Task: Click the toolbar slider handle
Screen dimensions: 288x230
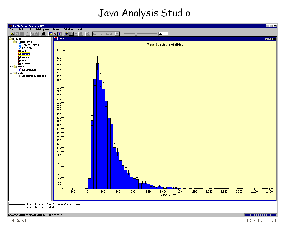Action: click(136, 34)
